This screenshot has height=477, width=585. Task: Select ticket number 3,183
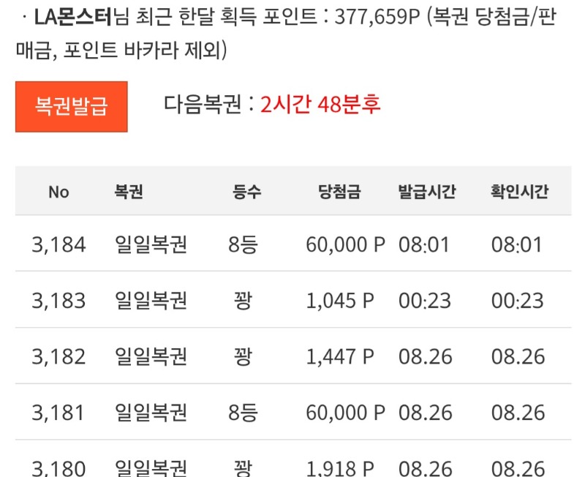[x=58, y=301]
